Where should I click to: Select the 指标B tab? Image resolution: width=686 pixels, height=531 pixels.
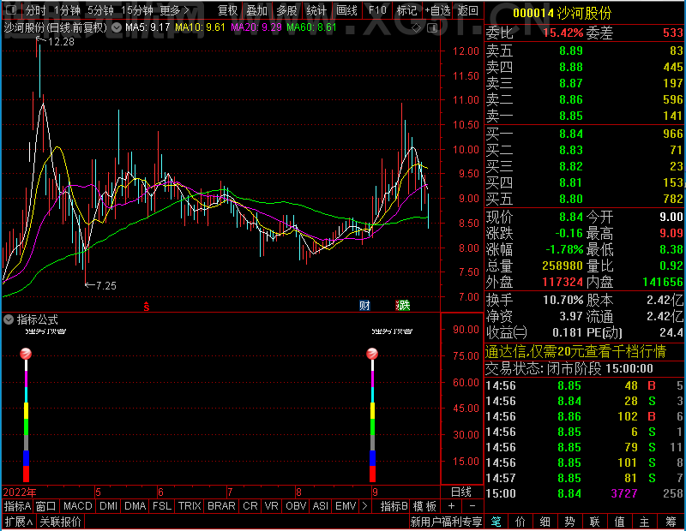(394, 506)
